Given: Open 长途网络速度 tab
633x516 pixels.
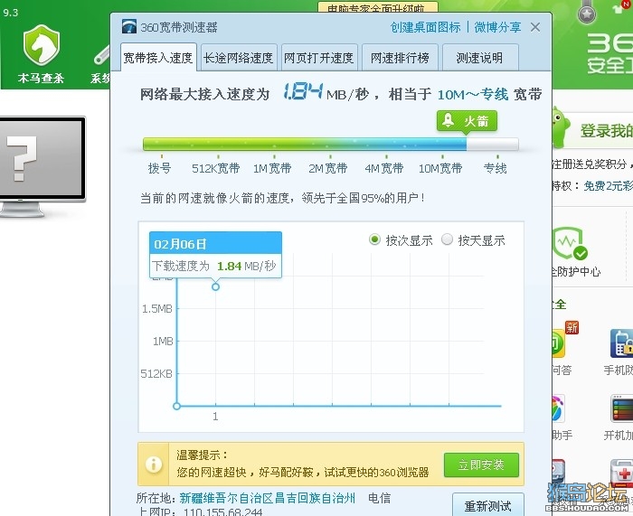Looking at the screenshot, I should (x=239, y=58).
